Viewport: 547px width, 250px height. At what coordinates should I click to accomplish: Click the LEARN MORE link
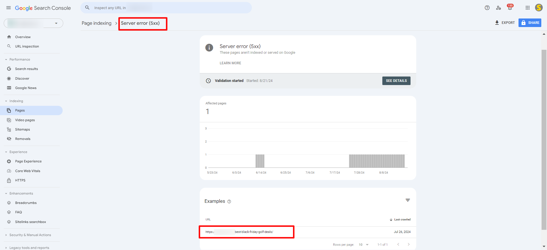click(x=230, y=63)
